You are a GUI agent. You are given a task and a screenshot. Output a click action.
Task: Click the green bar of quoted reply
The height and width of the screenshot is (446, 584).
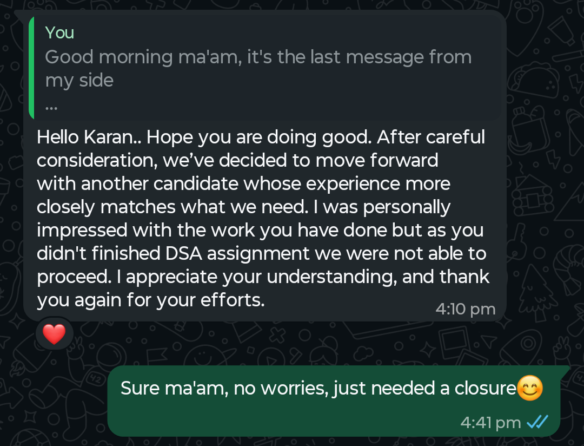31,68
